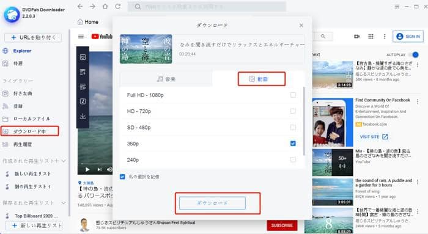This screenshot has height=234, width=428.
Task: Click YouTube SIGN IN button
Action: (408, 36)
